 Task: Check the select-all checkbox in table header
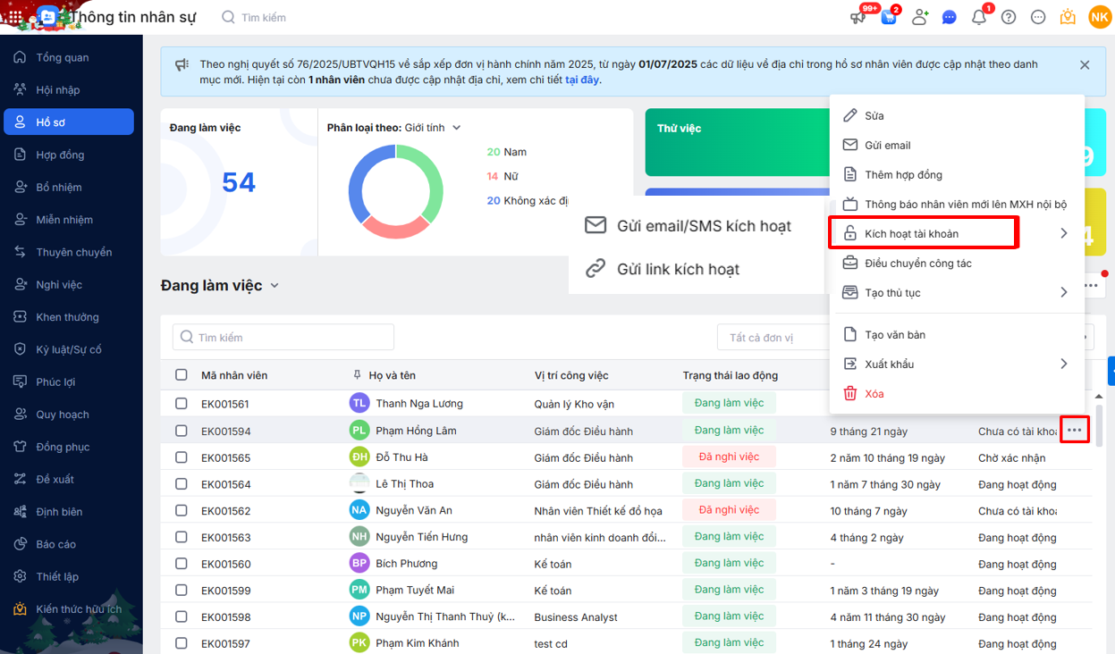182,375
